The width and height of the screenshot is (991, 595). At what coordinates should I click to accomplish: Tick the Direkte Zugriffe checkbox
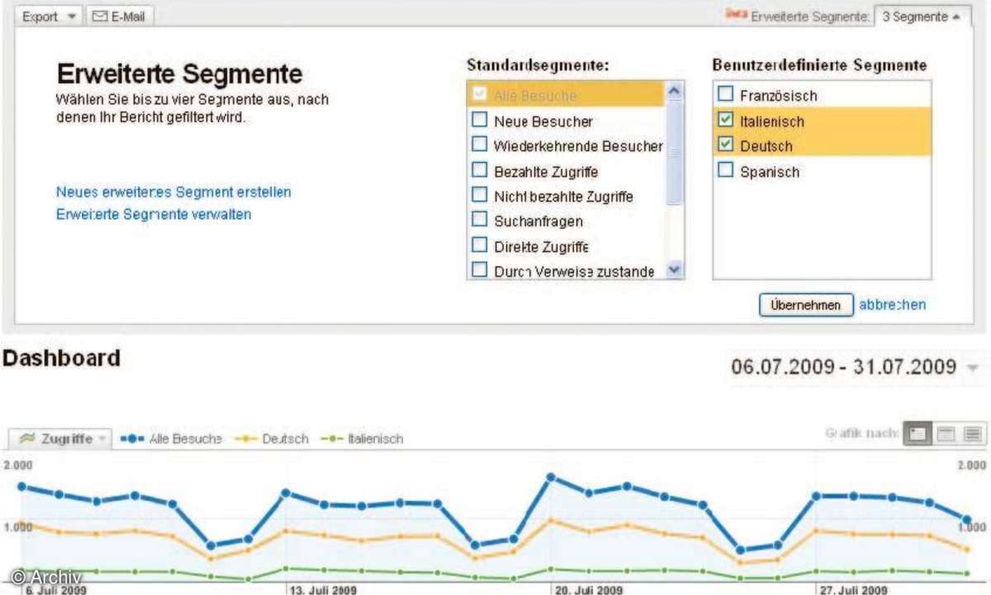click(x=480, y=245)
